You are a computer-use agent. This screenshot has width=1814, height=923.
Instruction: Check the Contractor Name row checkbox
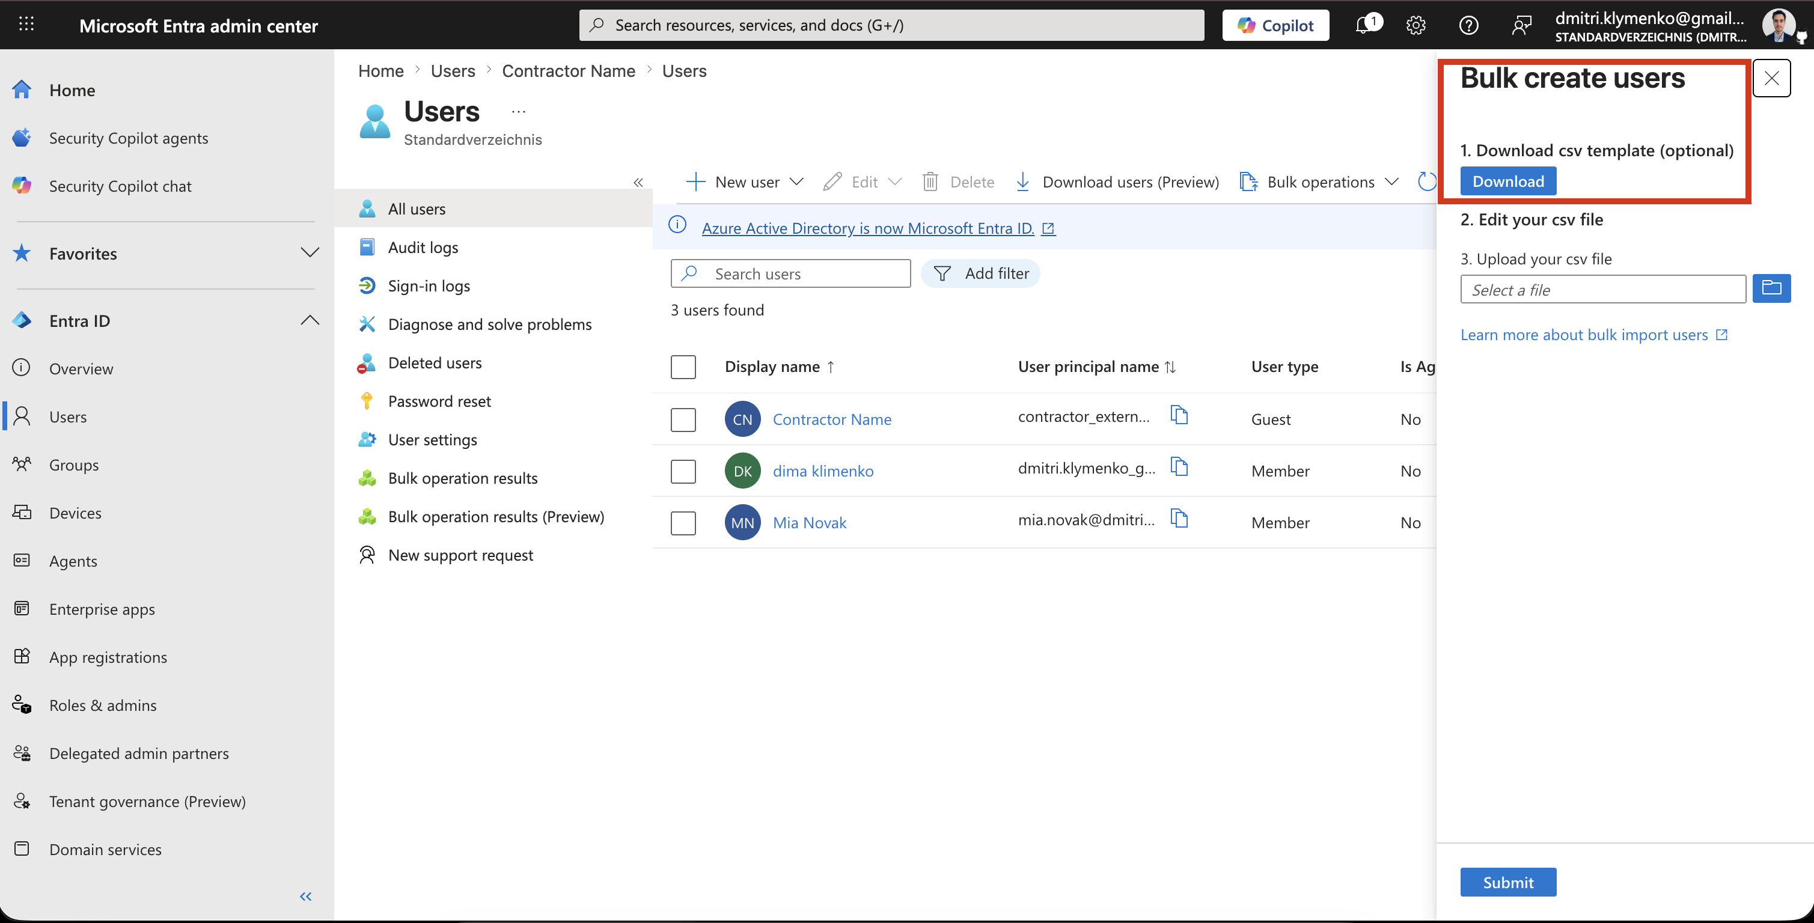tap(683, 419)
